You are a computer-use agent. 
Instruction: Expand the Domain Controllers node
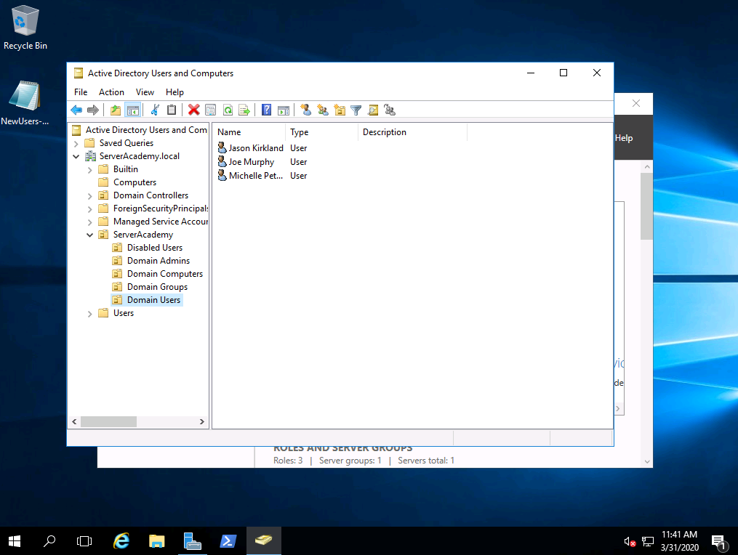(90, 195)
